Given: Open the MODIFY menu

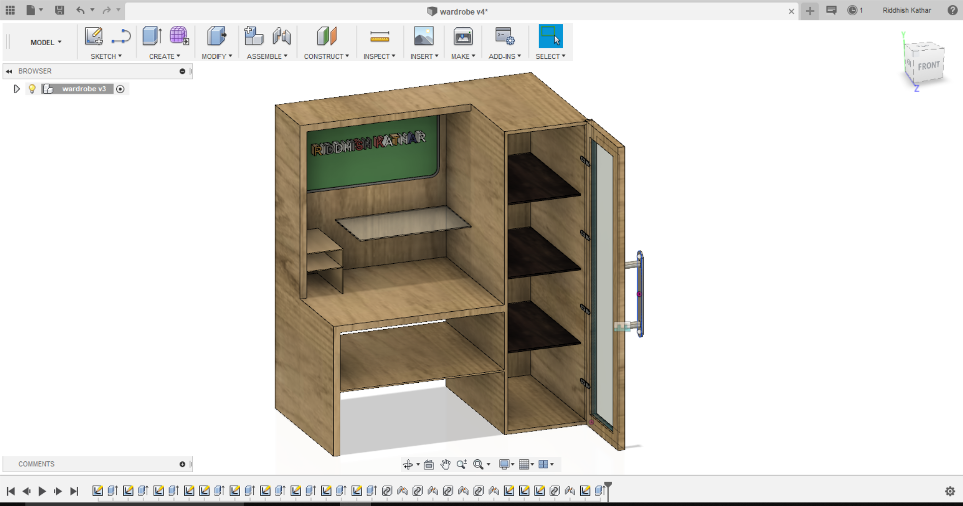Looking at the screenshot, I should tap(217, 56).
